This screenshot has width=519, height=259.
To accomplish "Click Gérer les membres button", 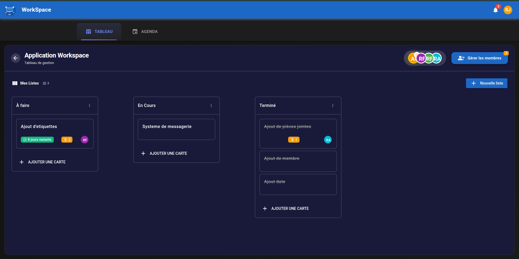I will click(x=479, y=58).
